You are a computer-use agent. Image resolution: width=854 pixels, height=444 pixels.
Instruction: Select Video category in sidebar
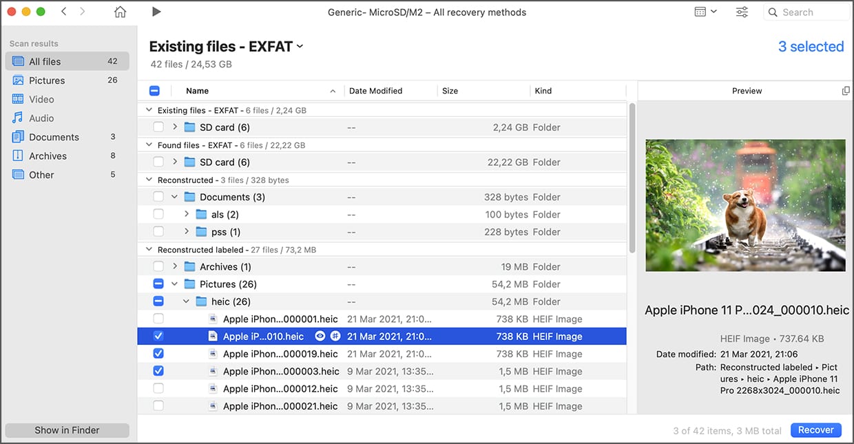[x=67, y=99]
